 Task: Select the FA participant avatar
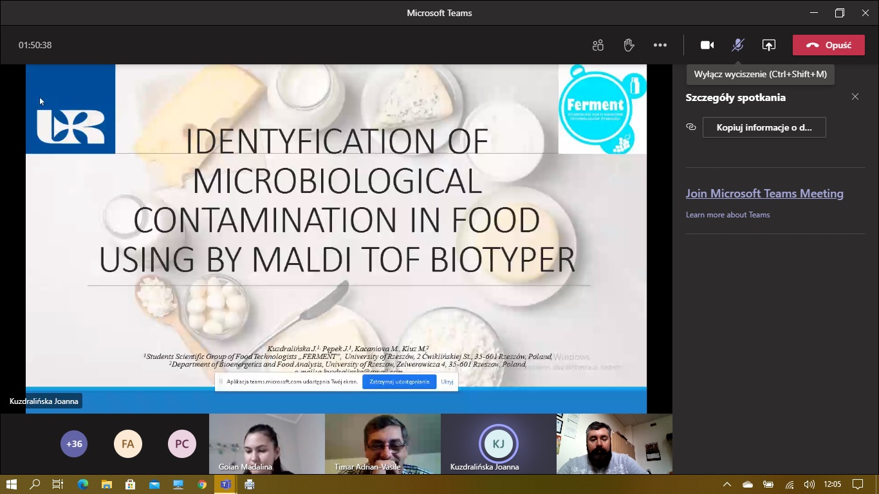128,444
